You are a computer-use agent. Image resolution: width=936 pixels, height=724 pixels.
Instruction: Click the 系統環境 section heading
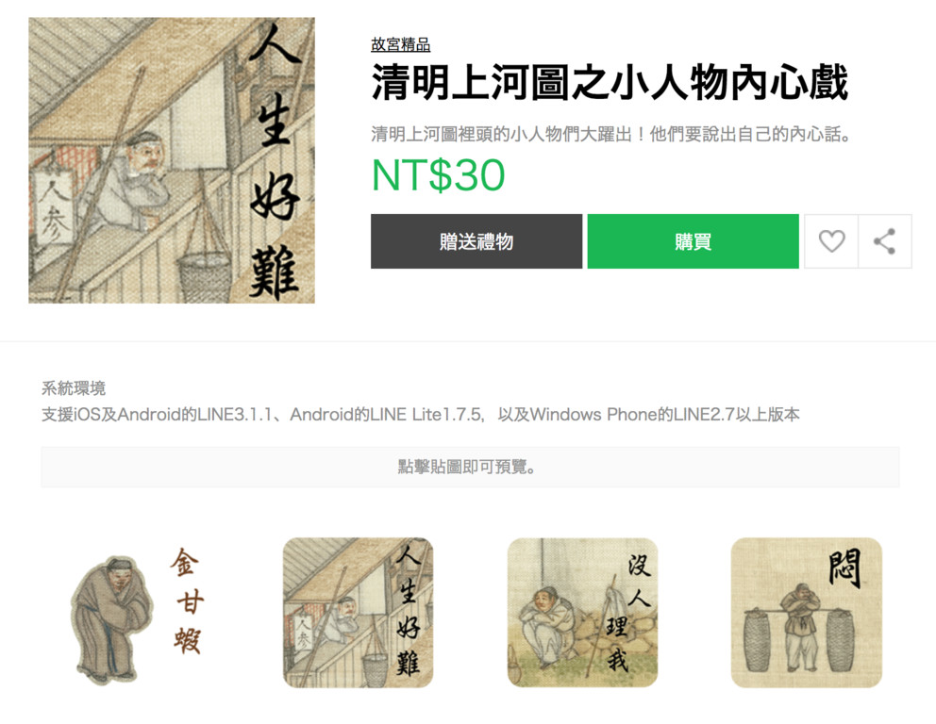[74, 388]
